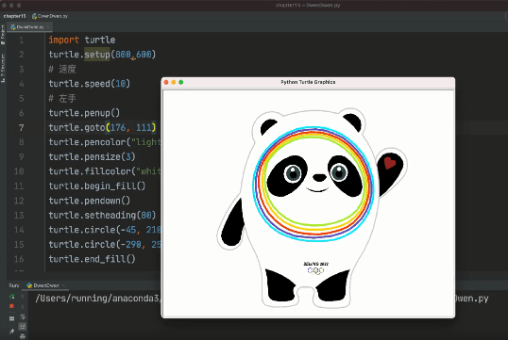The image size is (508, 340).
Task: Click the /Users/running/anaconda3 path in console
Action: (98, 299)
